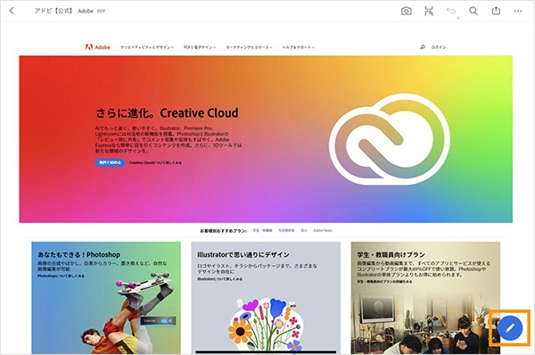The height and width of the screenshot is (355, 535).
Task: Expand the クリエイティビティとデザイン menu
Action: pos(147,47)
